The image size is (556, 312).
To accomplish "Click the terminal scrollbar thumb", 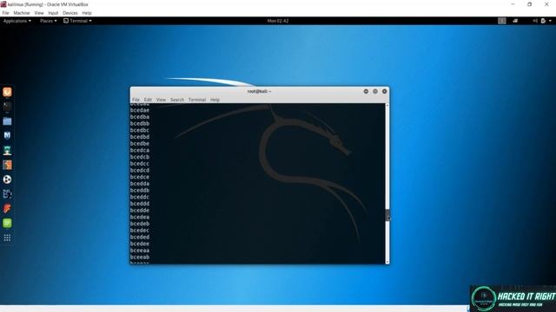I will pos(387,215).
